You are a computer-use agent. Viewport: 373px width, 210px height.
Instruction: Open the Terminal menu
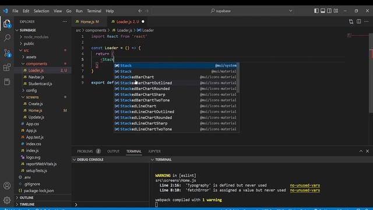[x=94, y=11]
